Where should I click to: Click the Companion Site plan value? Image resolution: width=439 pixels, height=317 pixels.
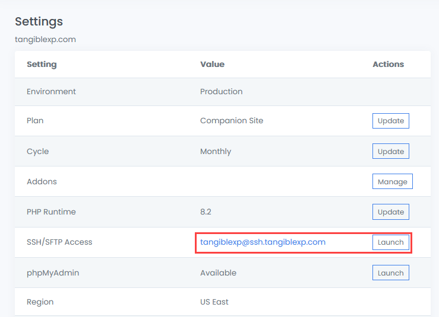point(232,121)
